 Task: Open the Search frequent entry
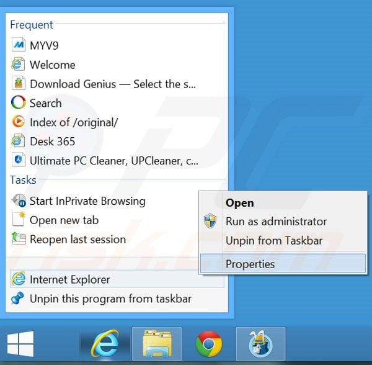(x=45, y=103)
